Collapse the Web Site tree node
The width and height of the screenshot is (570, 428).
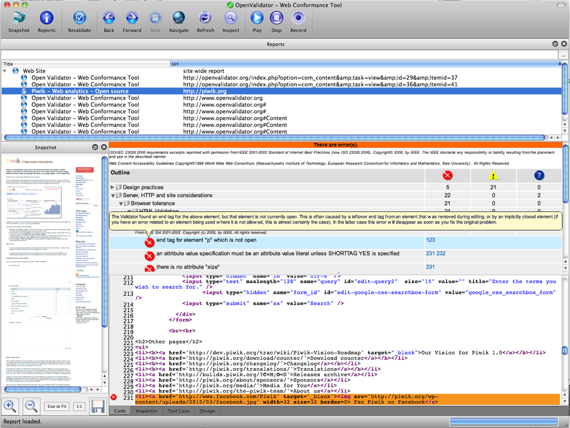click(x=5, y=71)
